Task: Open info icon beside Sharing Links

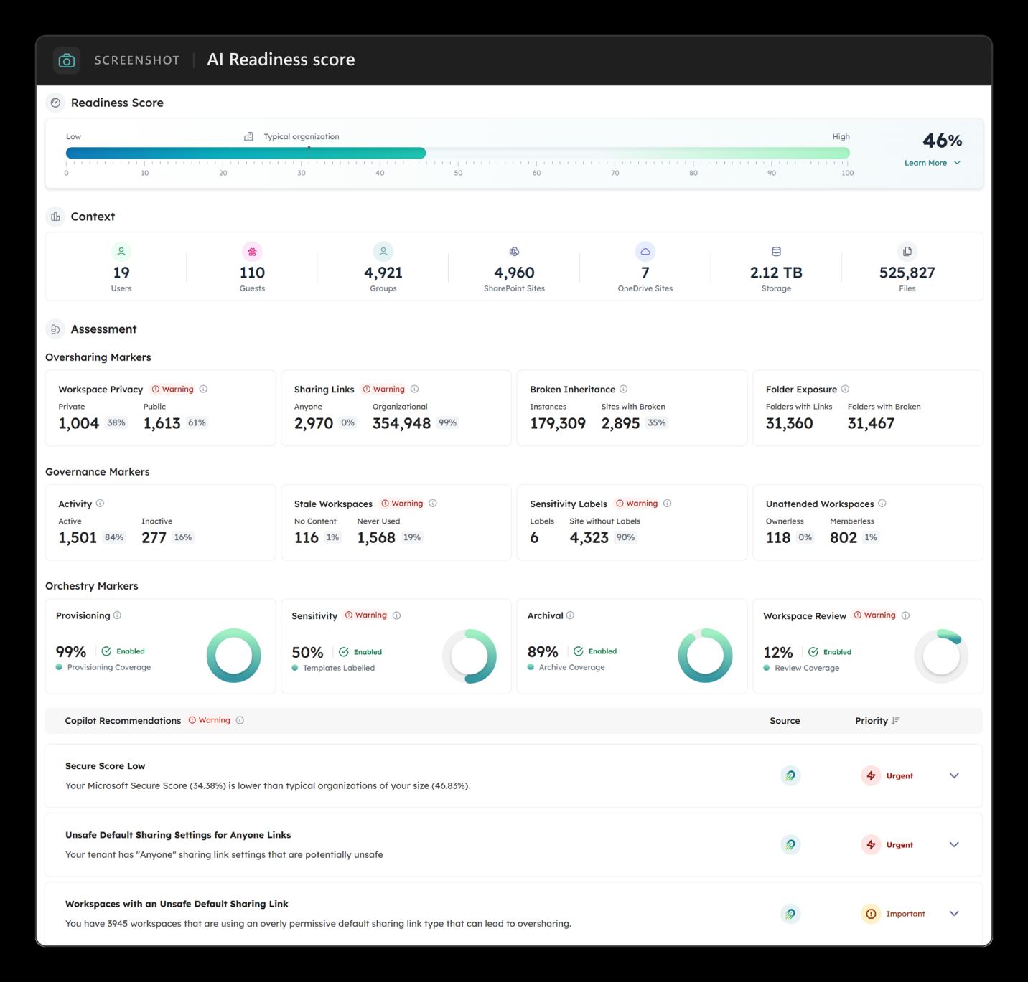Action: point(414,389)
